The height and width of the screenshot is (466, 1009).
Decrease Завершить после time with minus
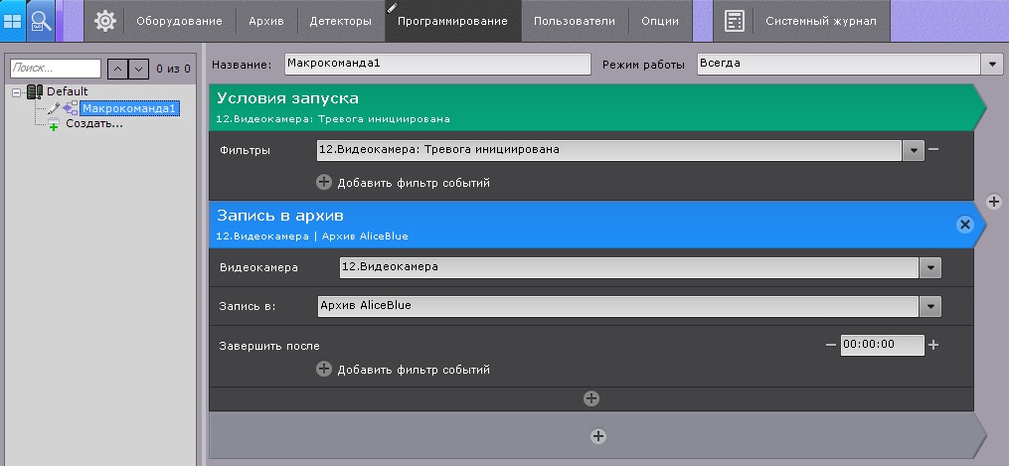click(831, 345)
